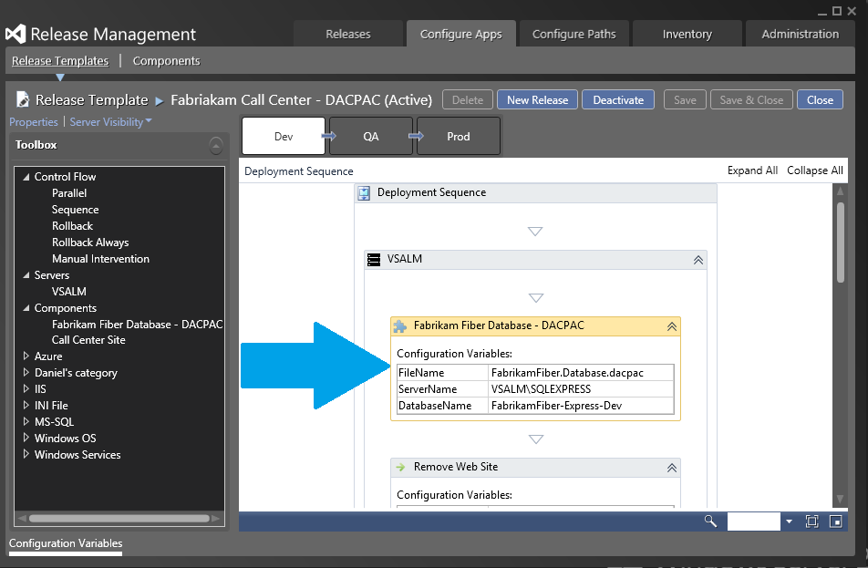Click the VSALM server icon in sequence
The width and height of the screenshot is (868, 568).
click(x=374, y=260)
